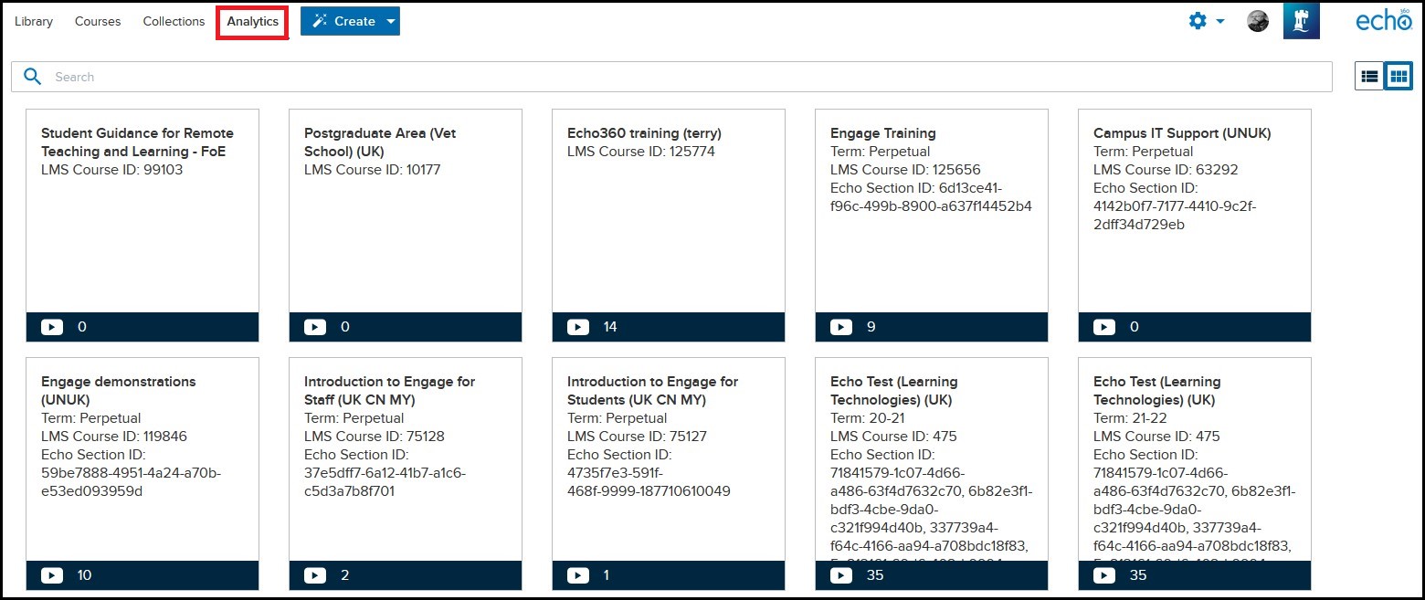Select text 'LMS Course ID: 75128'
This screenshot has height=600, width=1425.
point(375,437)
